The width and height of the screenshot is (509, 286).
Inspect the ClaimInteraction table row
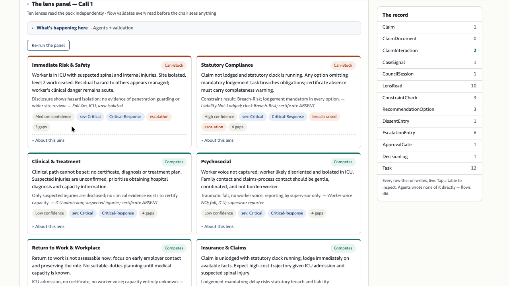click(x=429, y=50)
